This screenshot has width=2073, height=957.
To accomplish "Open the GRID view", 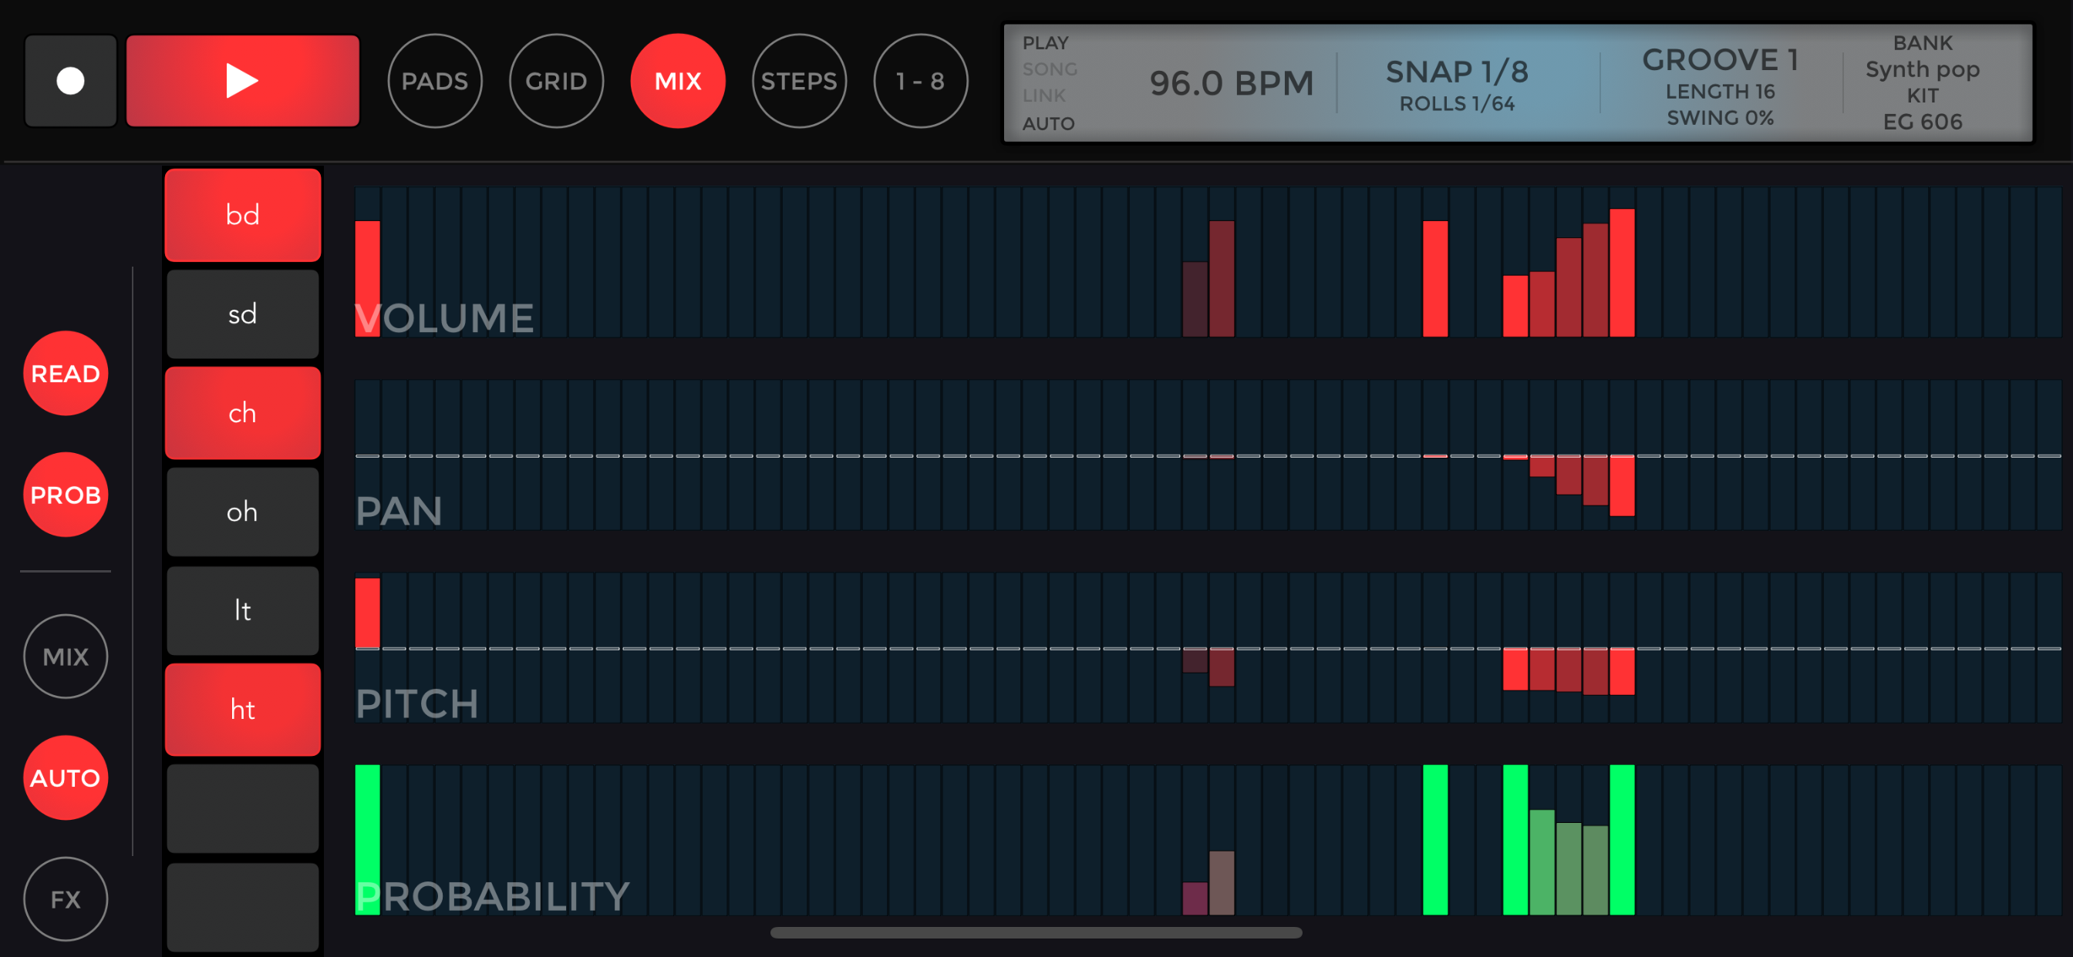I will [556, 80].
